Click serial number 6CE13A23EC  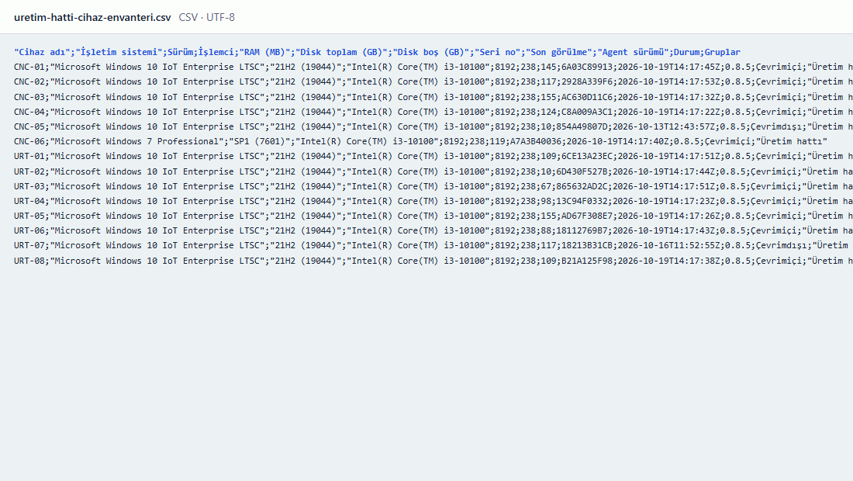pyautogui.click(x=587, y=156)
